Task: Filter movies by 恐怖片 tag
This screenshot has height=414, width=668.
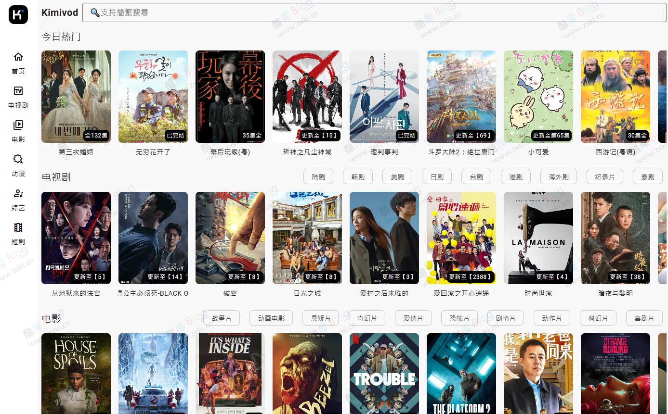Action: pos(459,318)
